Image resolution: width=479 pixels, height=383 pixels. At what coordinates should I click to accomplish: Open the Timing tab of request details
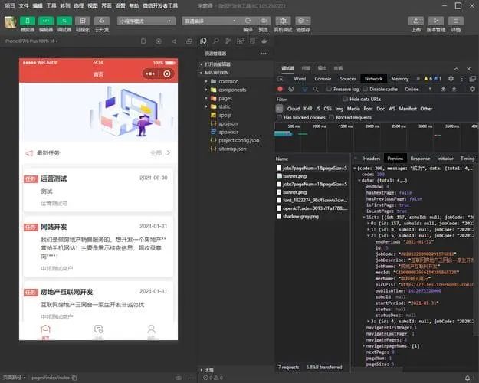tap(468, 159)
